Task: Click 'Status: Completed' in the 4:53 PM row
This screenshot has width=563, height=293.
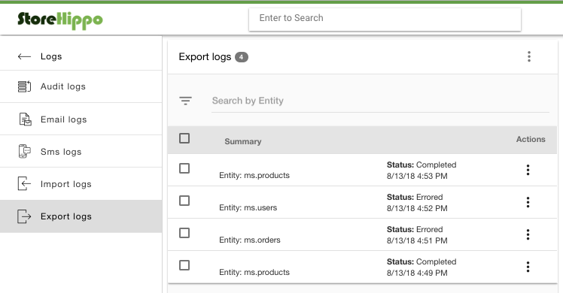Action: (x=421, y=165)
